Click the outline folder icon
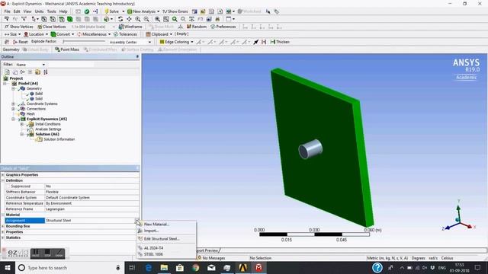 [x=37, y=72]
